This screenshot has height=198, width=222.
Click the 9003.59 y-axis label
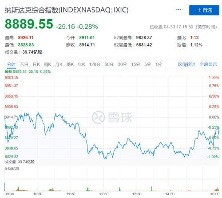pos(12,77)
